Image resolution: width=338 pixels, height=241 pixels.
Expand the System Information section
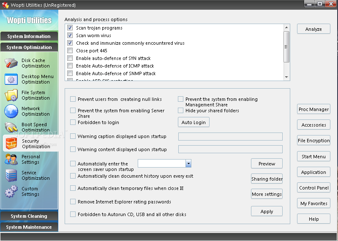click(29, 36)
